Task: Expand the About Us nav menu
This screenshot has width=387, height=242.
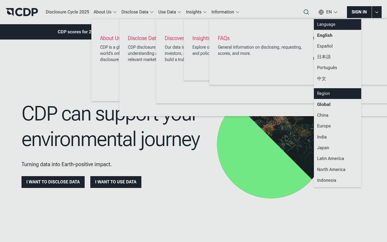Action: coord(105,12)
